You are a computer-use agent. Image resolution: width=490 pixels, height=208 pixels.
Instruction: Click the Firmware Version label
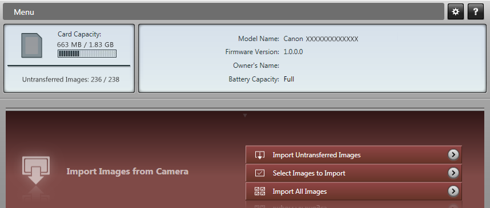coord(252,52)
